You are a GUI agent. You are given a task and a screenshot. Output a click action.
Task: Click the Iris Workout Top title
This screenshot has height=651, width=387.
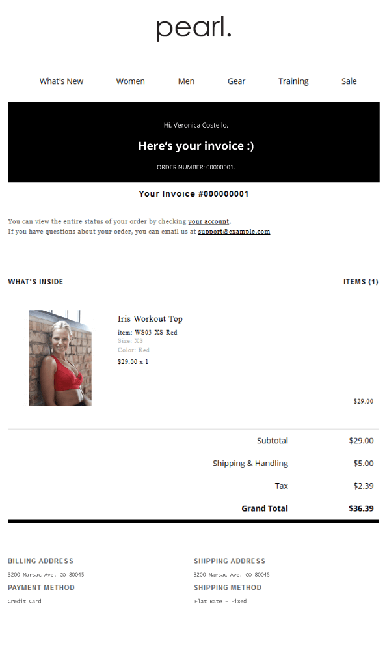click(x=150, y=319)
